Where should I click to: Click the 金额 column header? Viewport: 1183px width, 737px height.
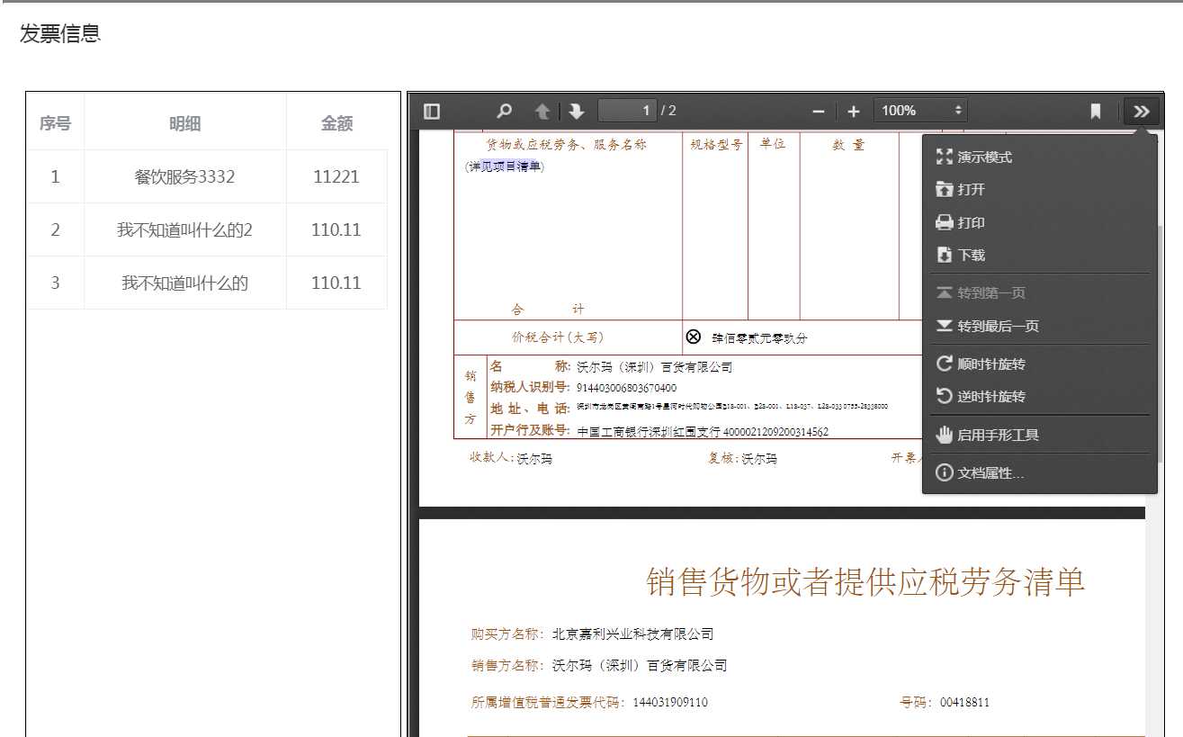click(x=337, y=123)
